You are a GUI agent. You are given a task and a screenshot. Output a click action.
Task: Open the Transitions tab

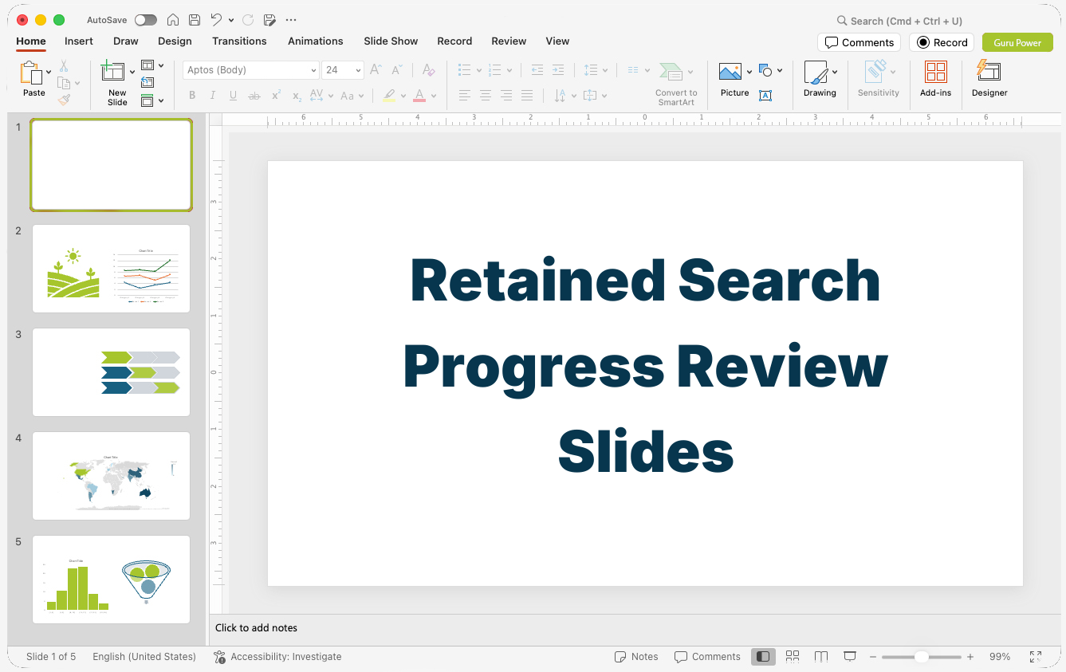coord(239,41)
